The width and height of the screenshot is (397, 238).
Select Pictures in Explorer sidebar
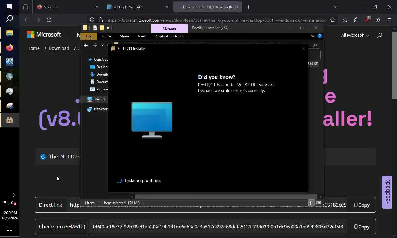(99, 89)
